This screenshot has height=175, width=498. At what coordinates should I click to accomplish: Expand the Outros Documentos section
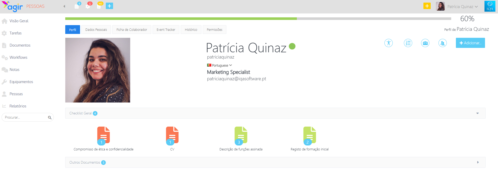click(478, 162)
